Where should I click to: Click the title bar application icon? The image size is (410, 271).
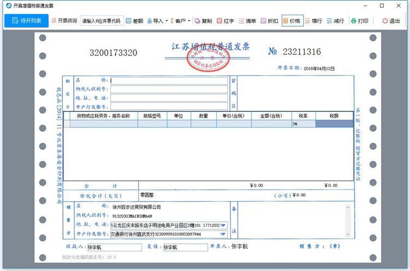pos(9,5)
